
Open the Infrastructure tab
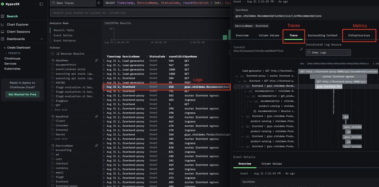359,35
